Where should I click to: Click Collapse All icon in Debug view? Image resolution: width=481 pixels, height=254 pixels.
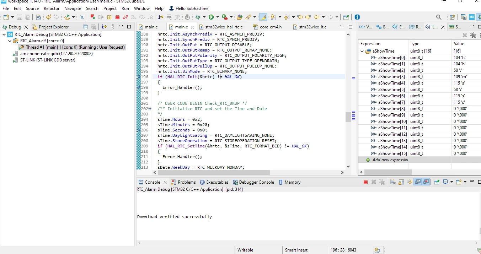tap(85, 27)
